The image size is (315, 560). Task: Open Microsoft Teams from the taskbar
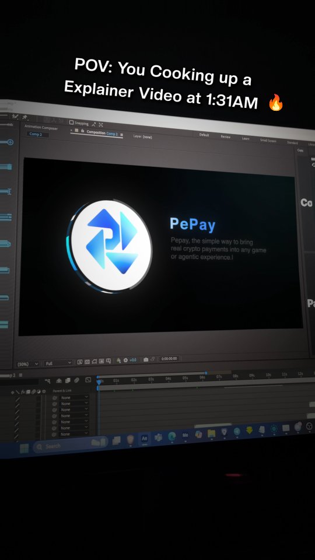tap(158, 437)
